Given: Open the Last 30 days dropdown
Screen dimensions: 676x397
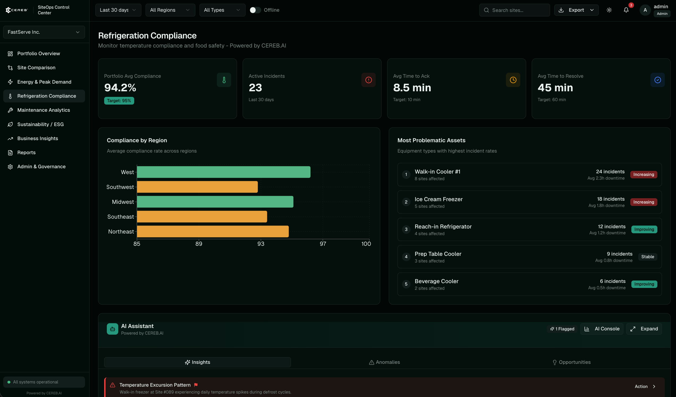Looking at the screenshot, I should (x=118, y=10).
